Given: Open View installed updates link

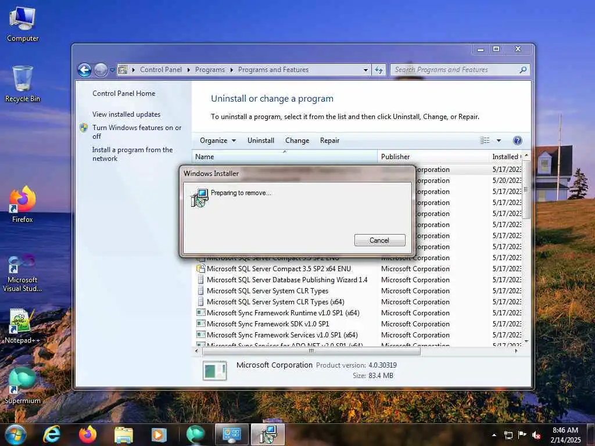Looking at the screenshot, I should pos(126,114).
